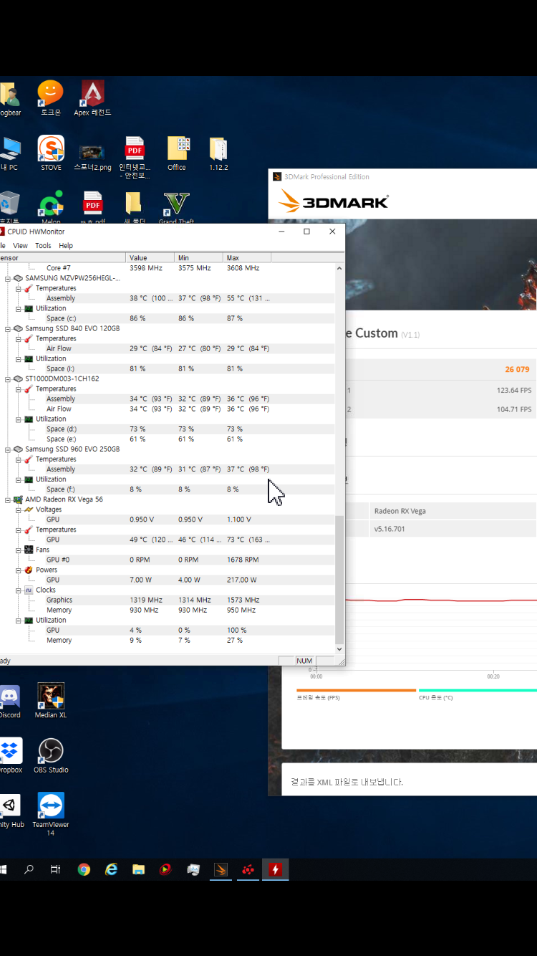Click the Value column header
The height and width of the screenshot is (956, 537).
click(150, 257)
